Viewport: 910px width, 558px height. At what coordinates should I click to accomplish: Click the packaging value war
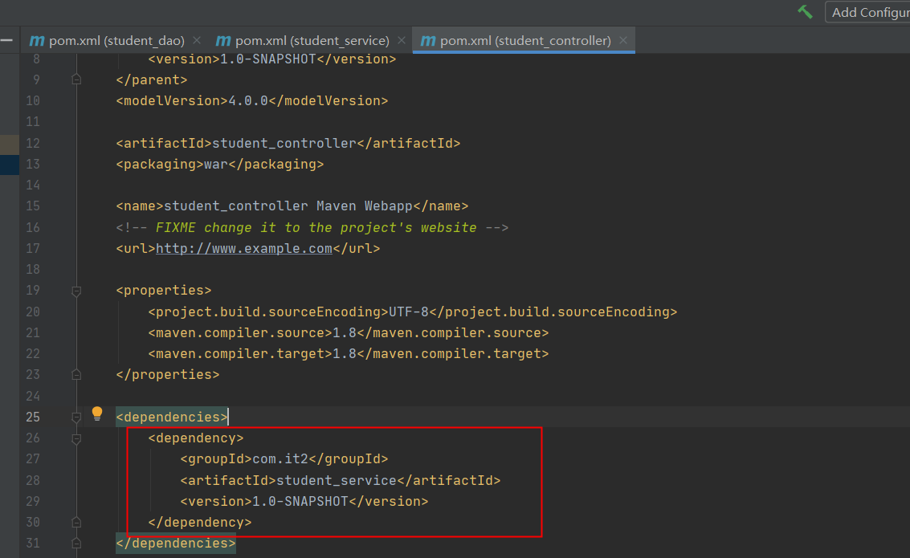pos(215,164)
